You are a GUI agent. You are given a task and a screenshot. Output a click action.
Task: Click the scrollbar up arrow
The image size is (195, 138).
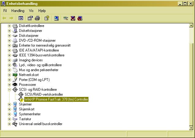[x=191, y=25]
